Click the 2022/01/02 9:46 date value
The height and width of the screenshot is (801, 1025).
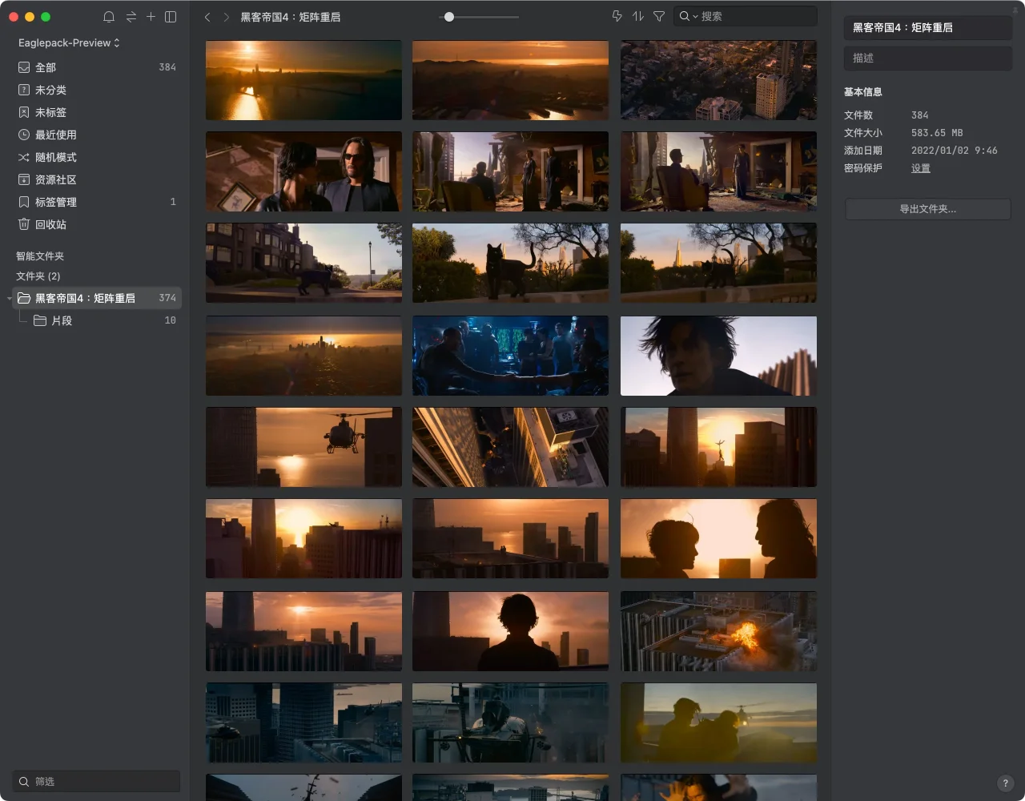click(x=955, y=151)
